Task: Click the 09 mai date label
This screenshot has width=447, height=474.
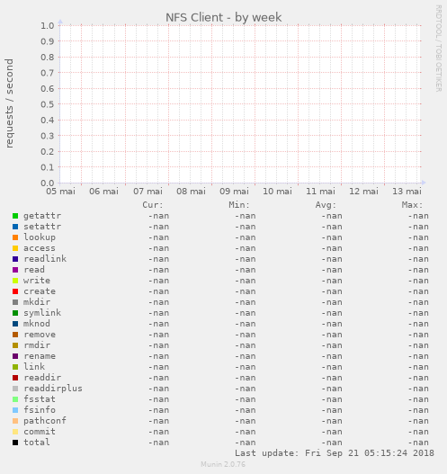Action: click(234, 192)
